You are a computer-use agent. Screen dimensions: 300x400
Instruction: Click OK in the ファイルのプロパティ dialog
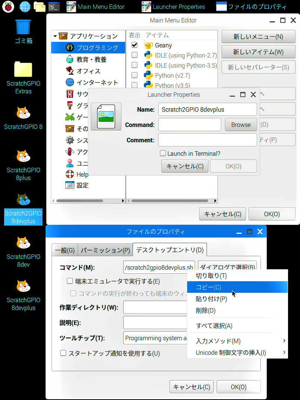[239, 387]
